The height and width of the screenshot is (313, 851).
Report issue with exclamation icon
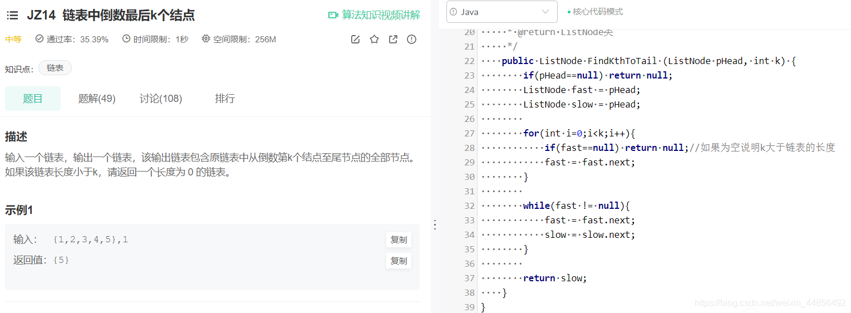(x=411, y=40)
